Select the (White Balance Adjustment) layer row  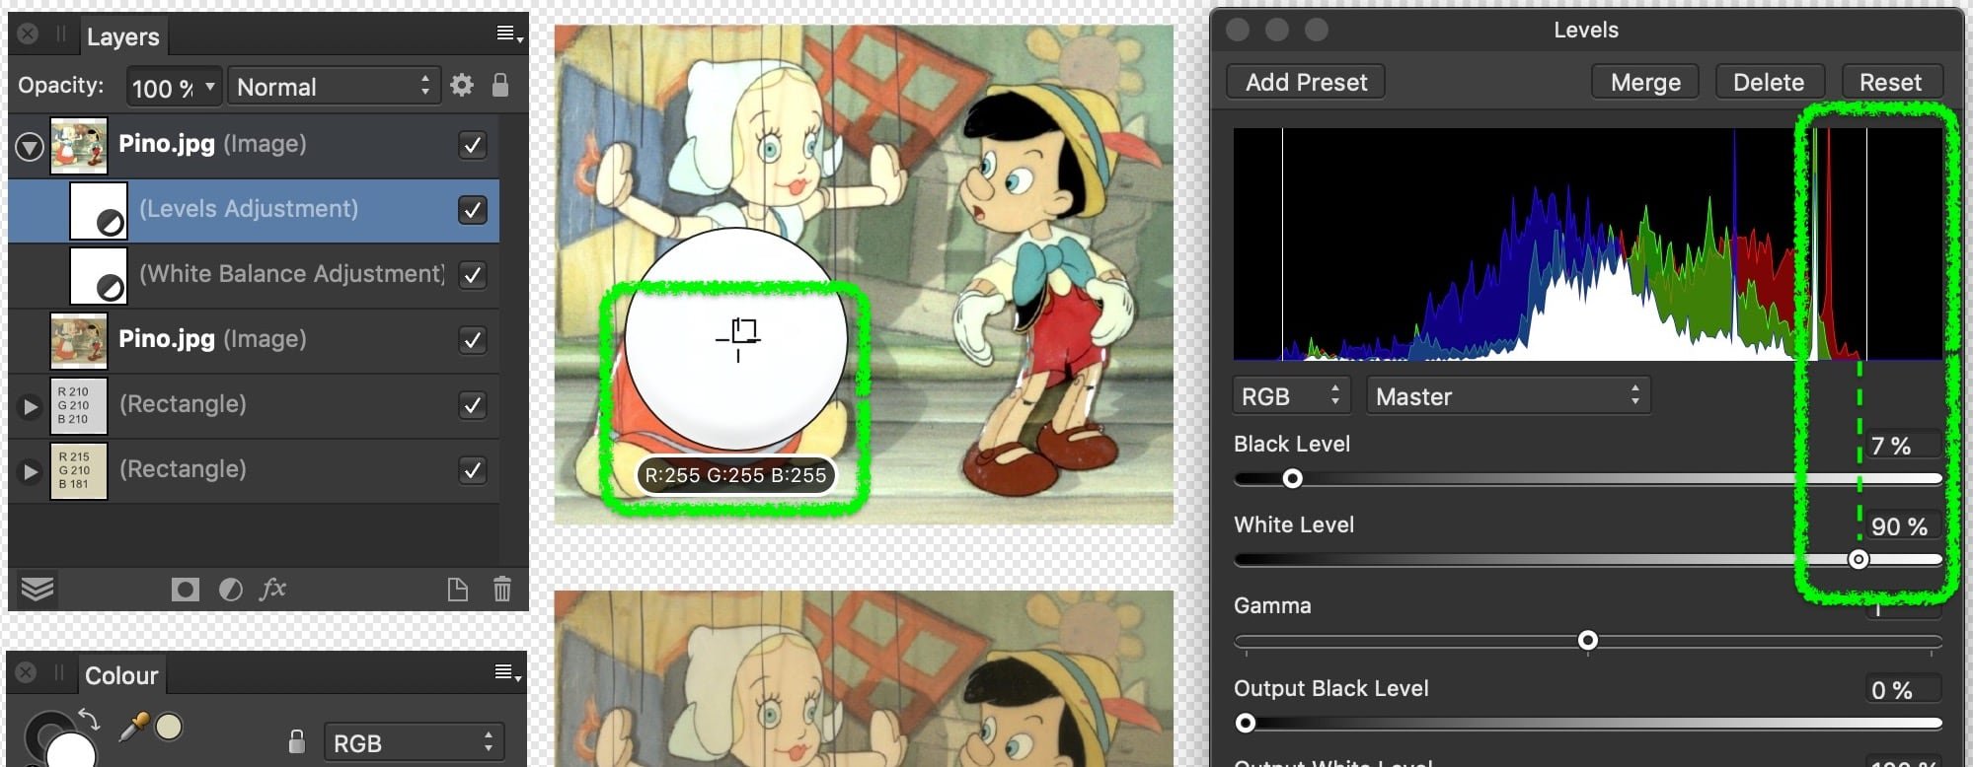point(254,275)
